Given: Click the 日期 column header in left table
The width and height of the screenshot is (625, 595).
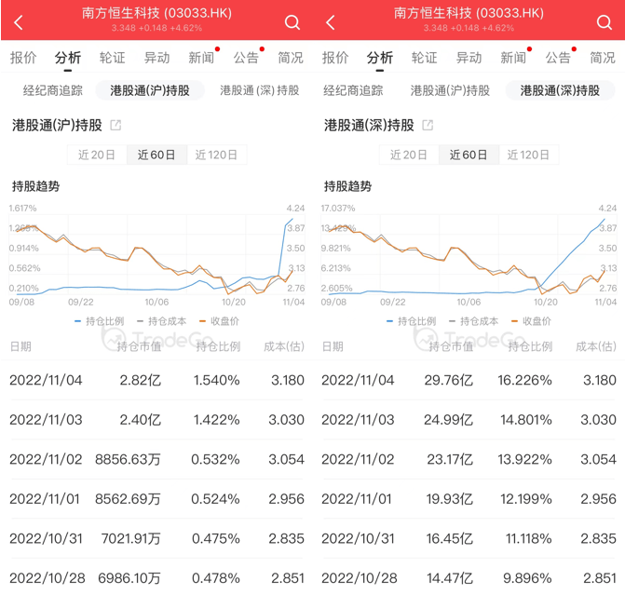Looking at the screenshot, I should click(x=20, y=346).
